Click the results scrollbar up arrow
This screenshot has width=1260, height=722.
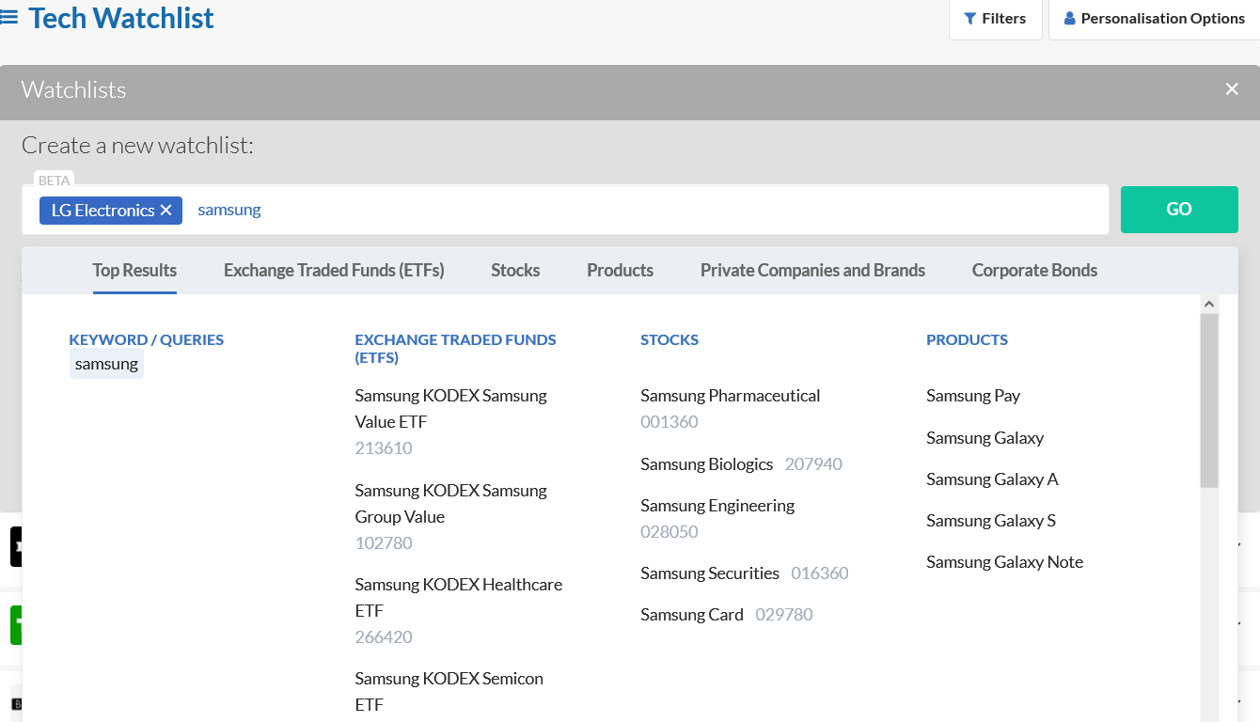(1209, 304)
